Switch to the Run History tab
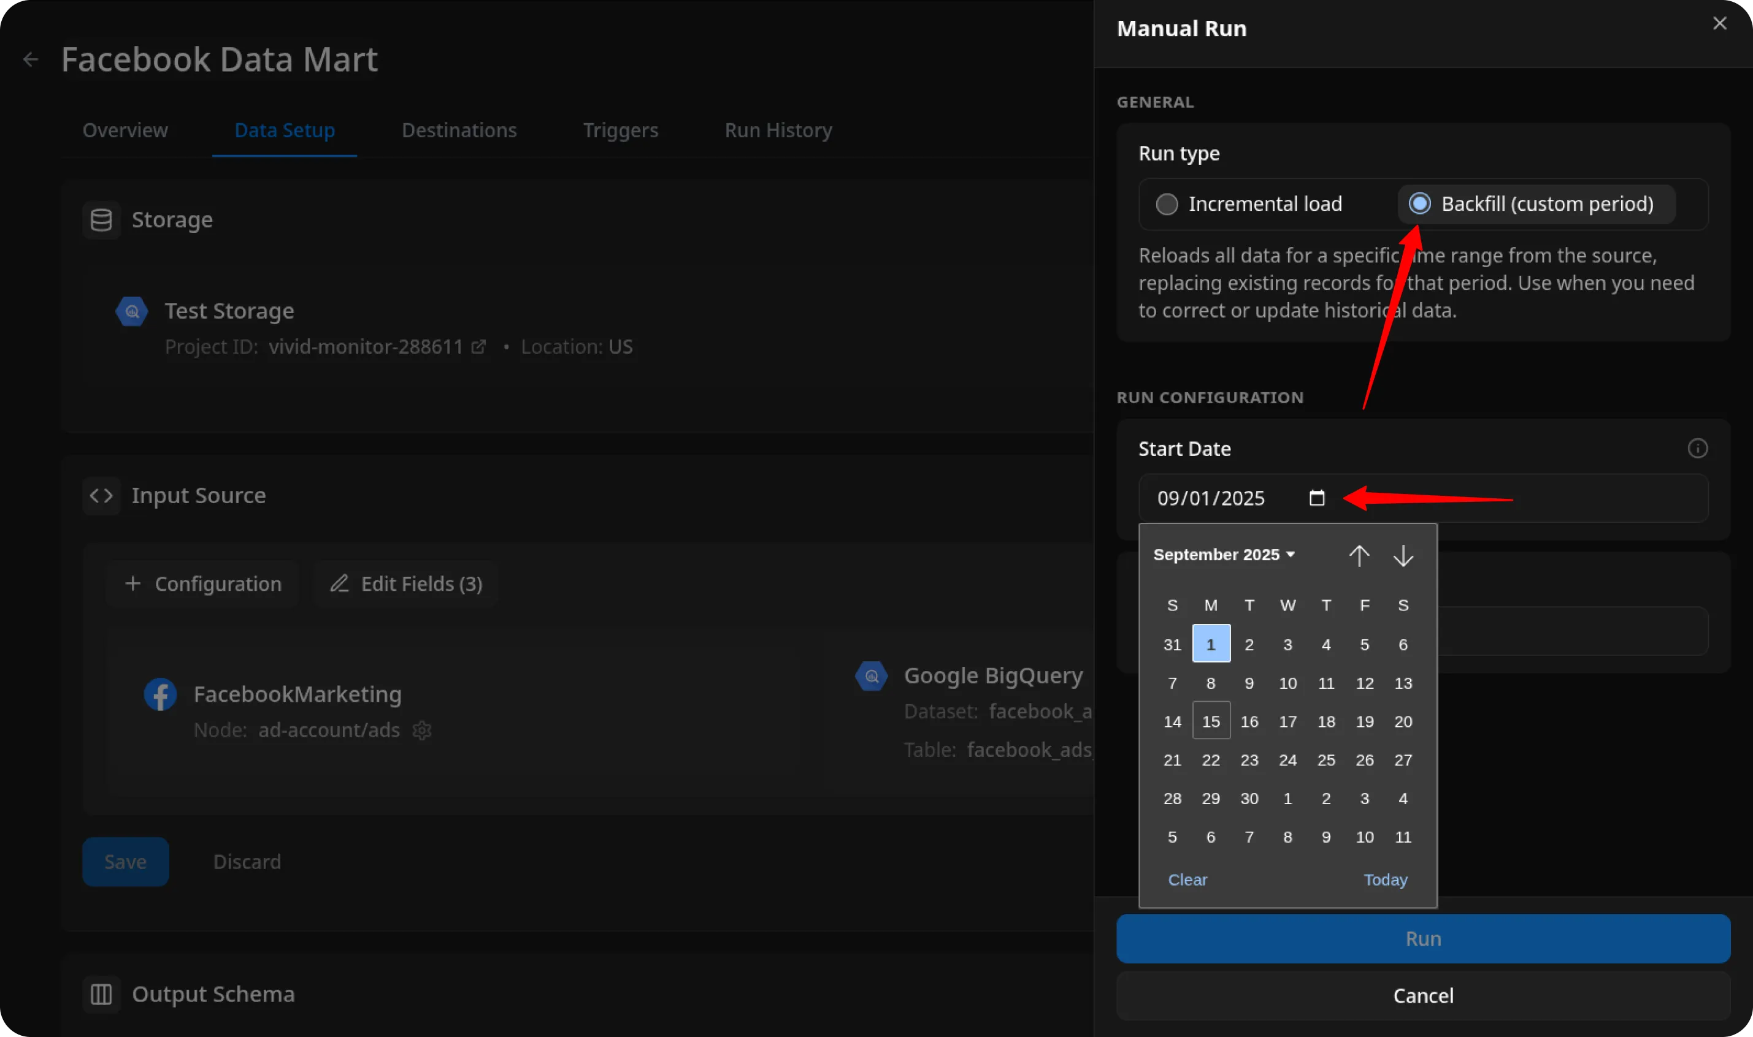Viewport: 1753px width, 1037px height. click(x=778, y=131)
